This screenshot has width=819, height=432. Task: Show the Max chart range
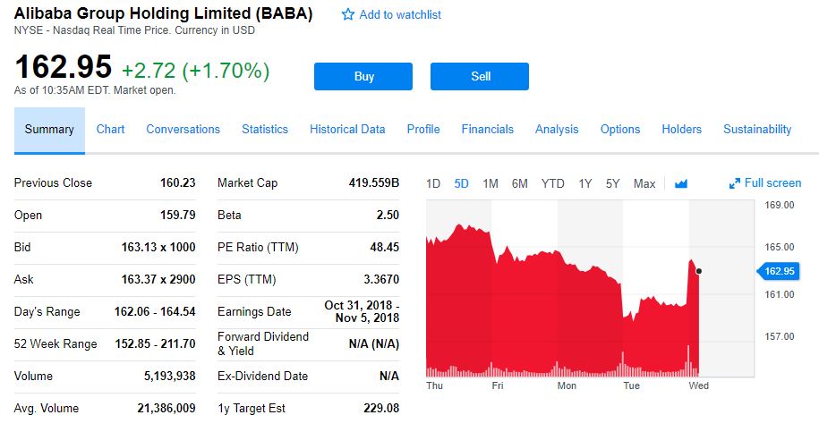coord(644,183)
